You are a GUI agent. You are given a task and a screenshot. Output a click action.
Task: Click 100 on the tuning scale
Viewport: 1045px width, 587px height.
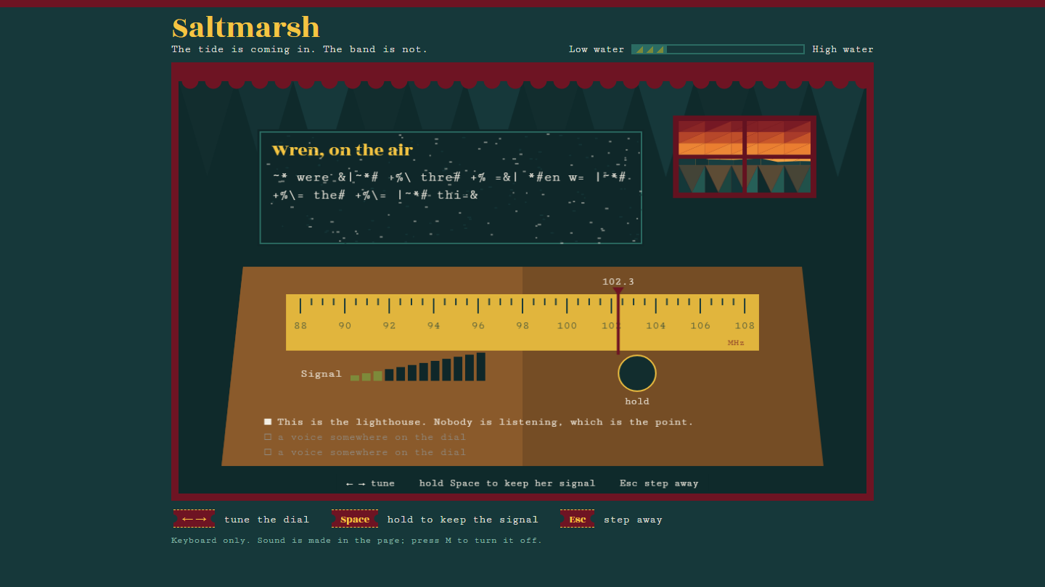pos(567,326)
